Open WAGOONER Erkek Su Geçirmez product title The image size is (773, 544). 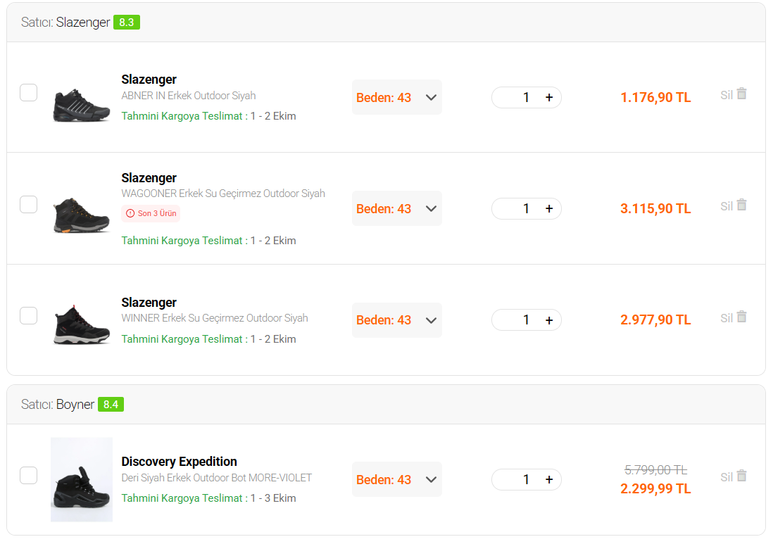[223, 194]
